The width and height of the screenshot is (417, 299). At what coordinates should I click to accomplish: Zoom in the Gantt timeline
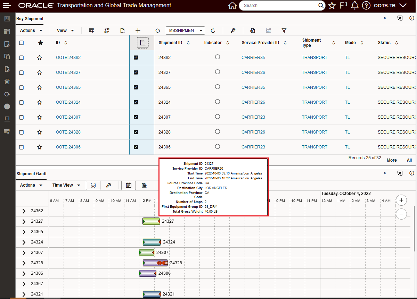click(x=401, y=200)
